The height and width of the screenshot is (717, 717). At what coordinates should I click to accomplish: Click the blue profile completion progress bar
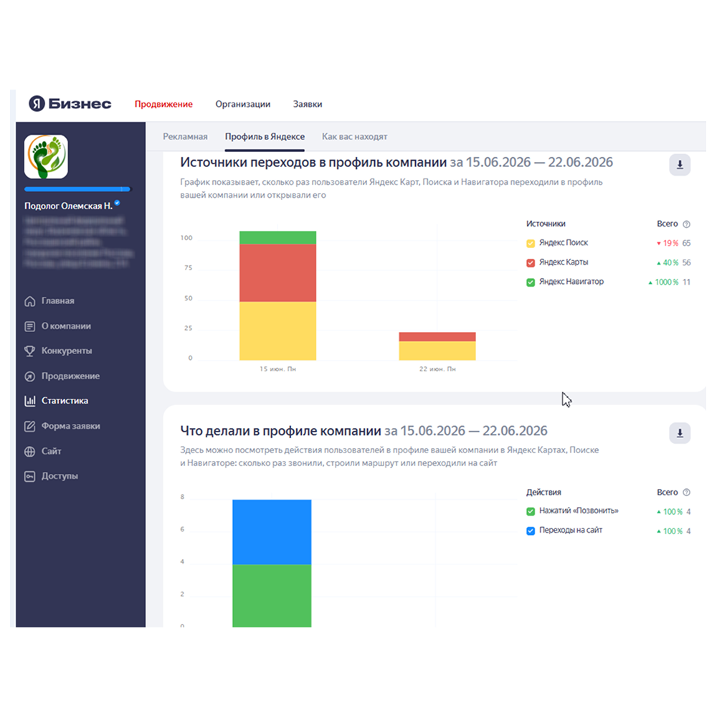pyautogui.click(x=77, y=189)
